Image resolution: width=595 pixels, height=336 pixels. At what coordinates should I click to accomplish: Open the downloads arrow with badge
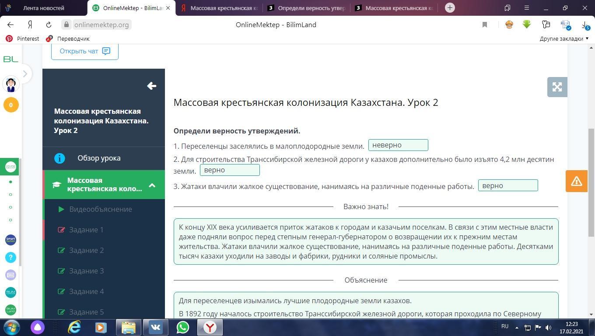(x=585, y=25)
